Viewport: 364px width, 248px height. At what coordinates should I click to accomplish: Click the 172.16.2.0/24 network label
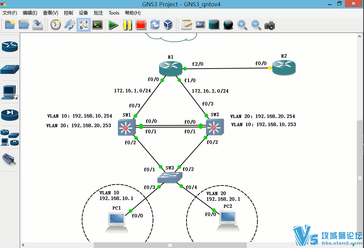point(210,91)
